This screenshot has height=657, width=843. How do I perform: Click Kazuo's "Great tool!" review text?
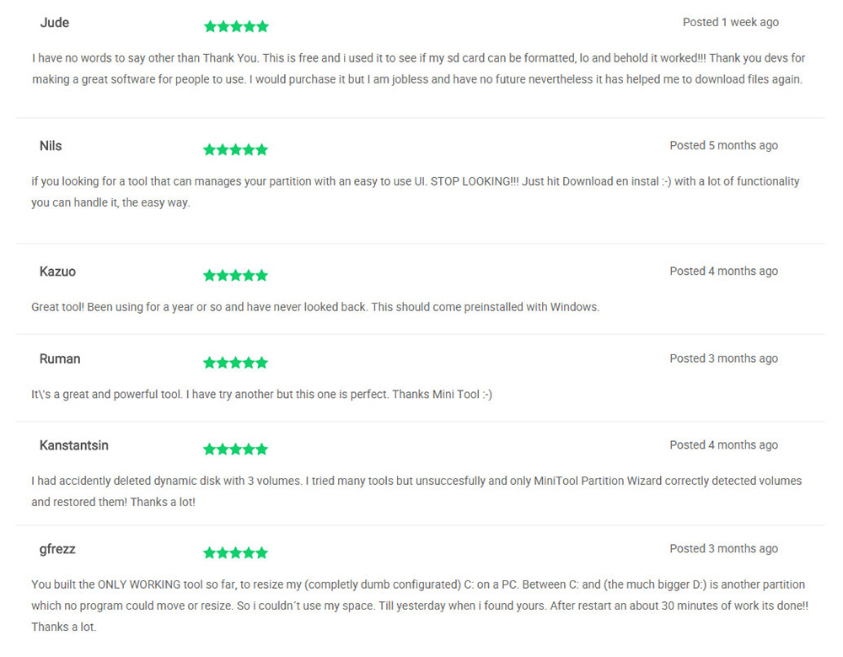[315, 307]
